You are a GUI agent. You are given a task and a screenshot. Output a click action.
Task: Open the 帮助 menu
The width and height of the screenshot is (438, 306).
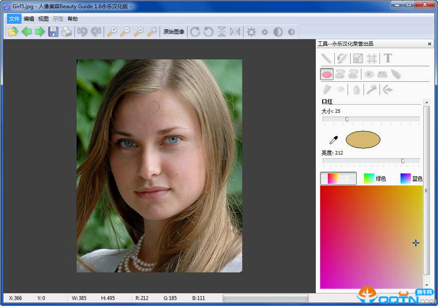pos(73,19)
